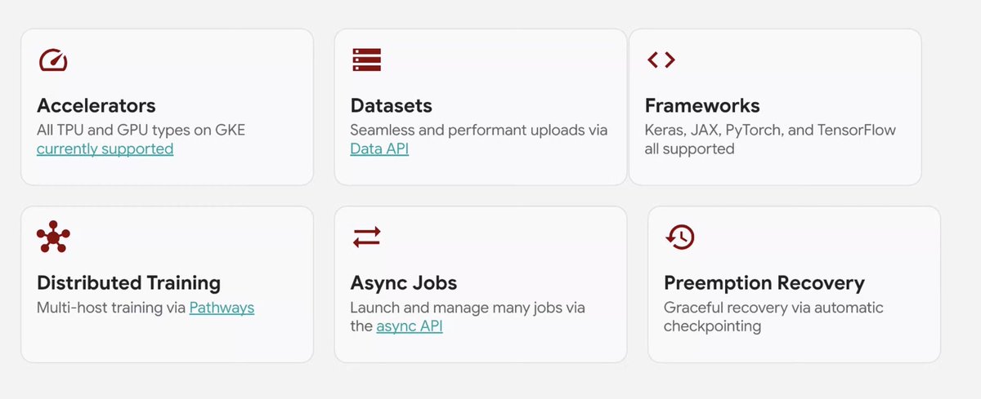Click the Preemption Recovery history clock icon
Screen dimensions: 981x399
[680, 237]
